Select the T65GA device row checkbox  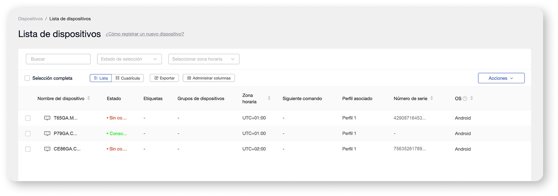pos(28,118)
